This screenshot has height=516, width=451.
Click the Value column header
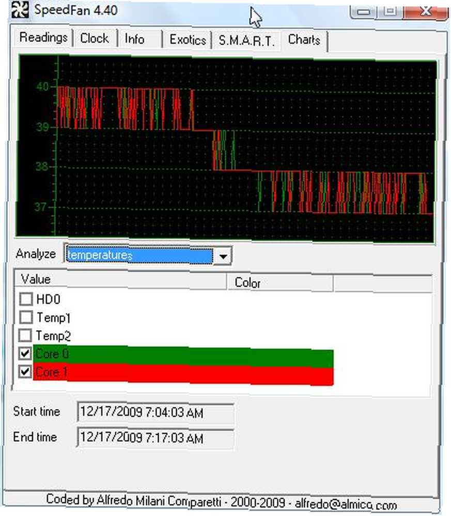point(120,280)
